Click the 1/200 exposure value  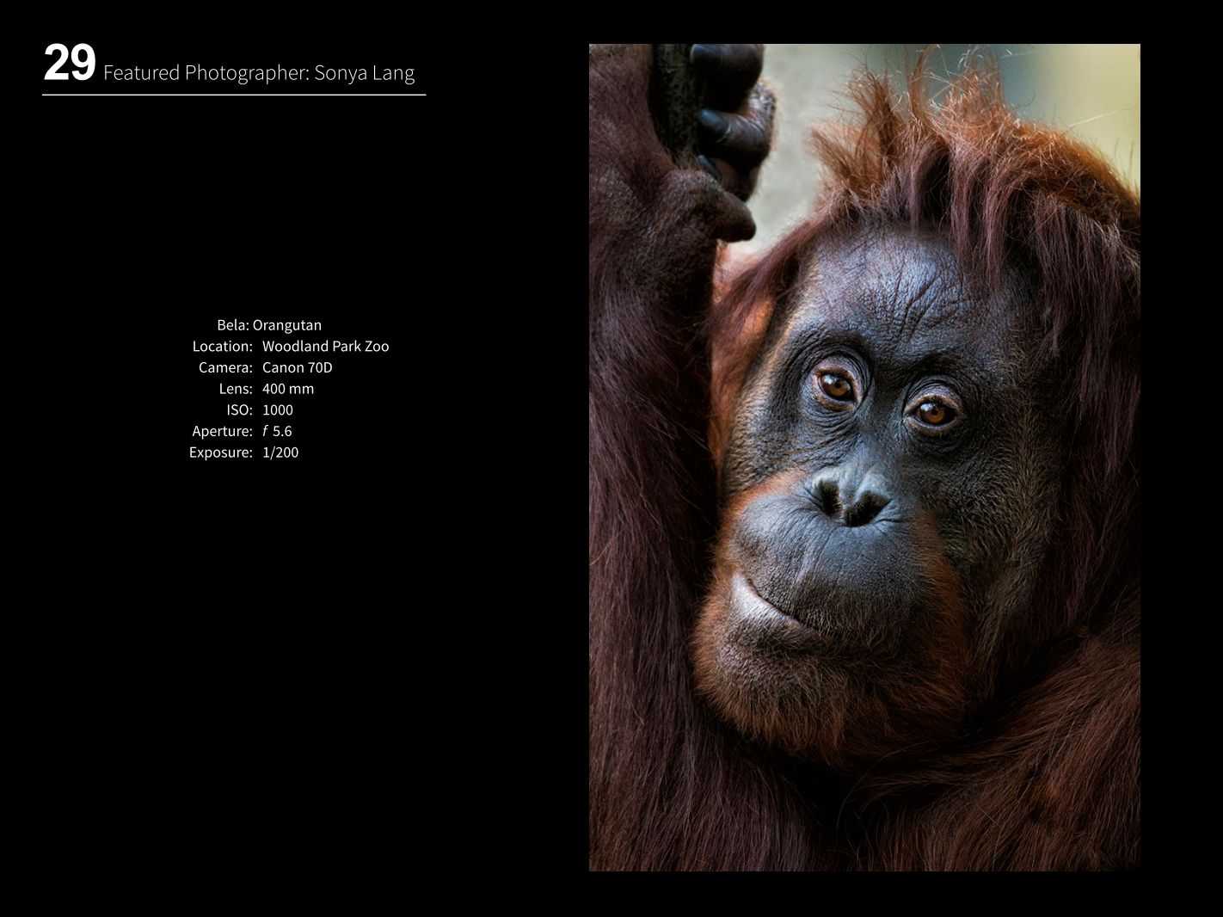[280, 452]
